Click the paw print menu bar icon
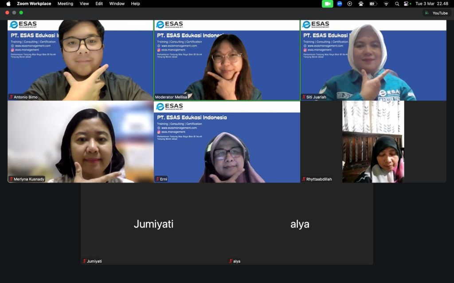Viewport: 454px width, 283px height. [361, 4]
